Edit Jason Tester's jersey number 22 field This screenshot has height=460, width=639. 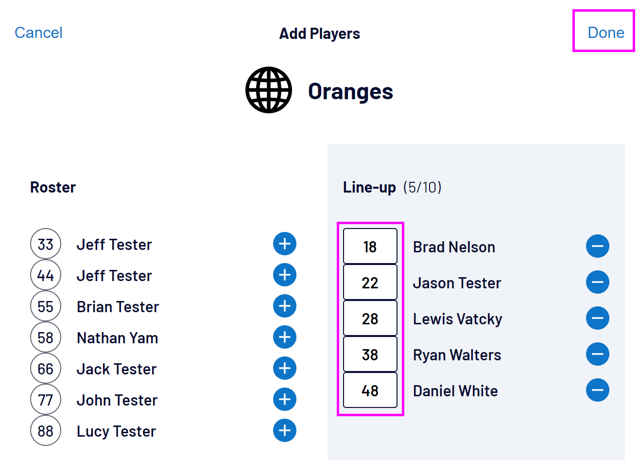[370, 283]
